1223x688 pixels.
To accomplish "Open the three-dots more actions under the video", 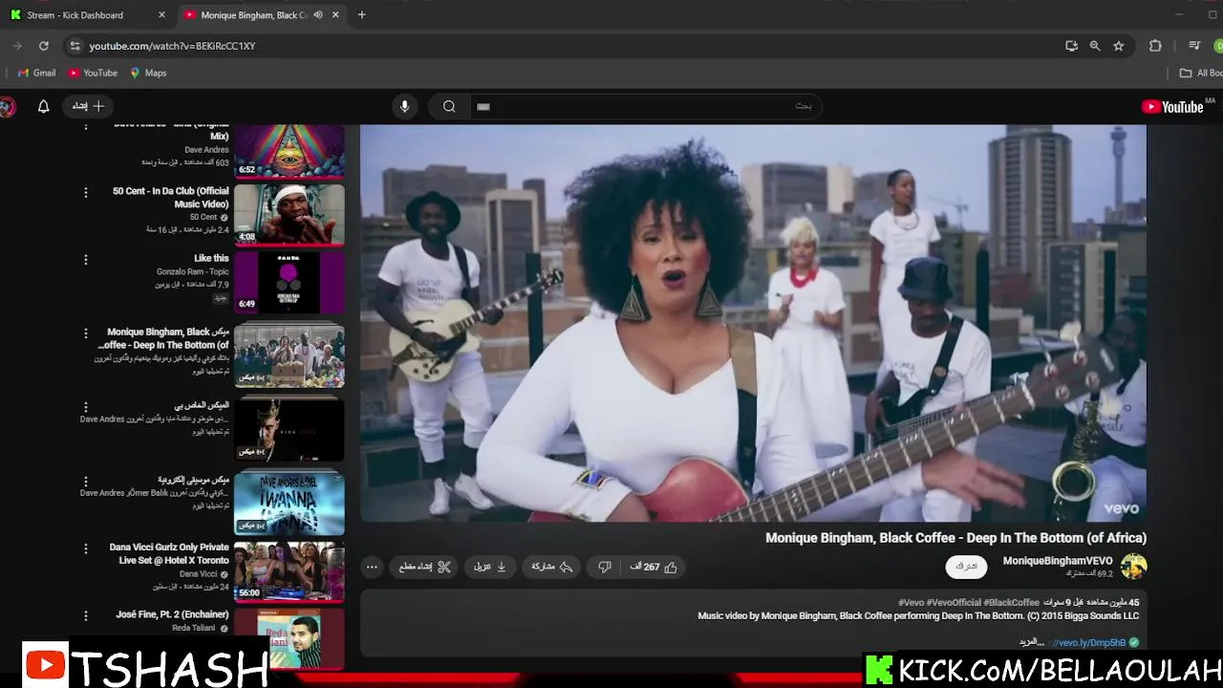I will coord(372,567).
